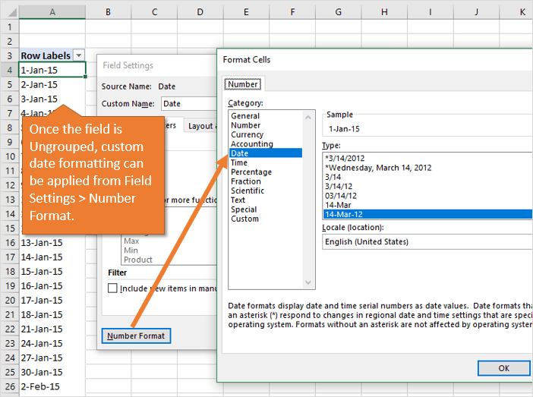Choose the Currency category
Viewport: 533px width, 397px height.
coord(247,134)
